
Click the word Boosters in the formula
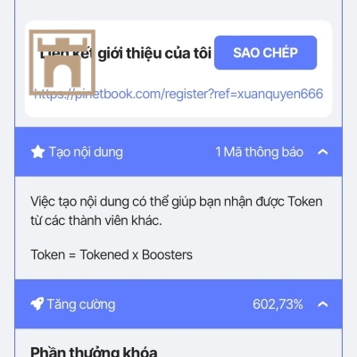(x=167, y=254)
